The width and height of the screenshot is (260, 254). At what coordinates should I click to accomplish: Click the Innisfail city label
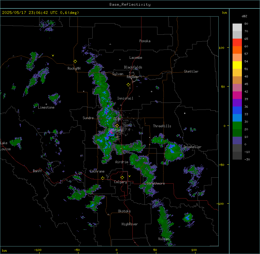point(125,98)
